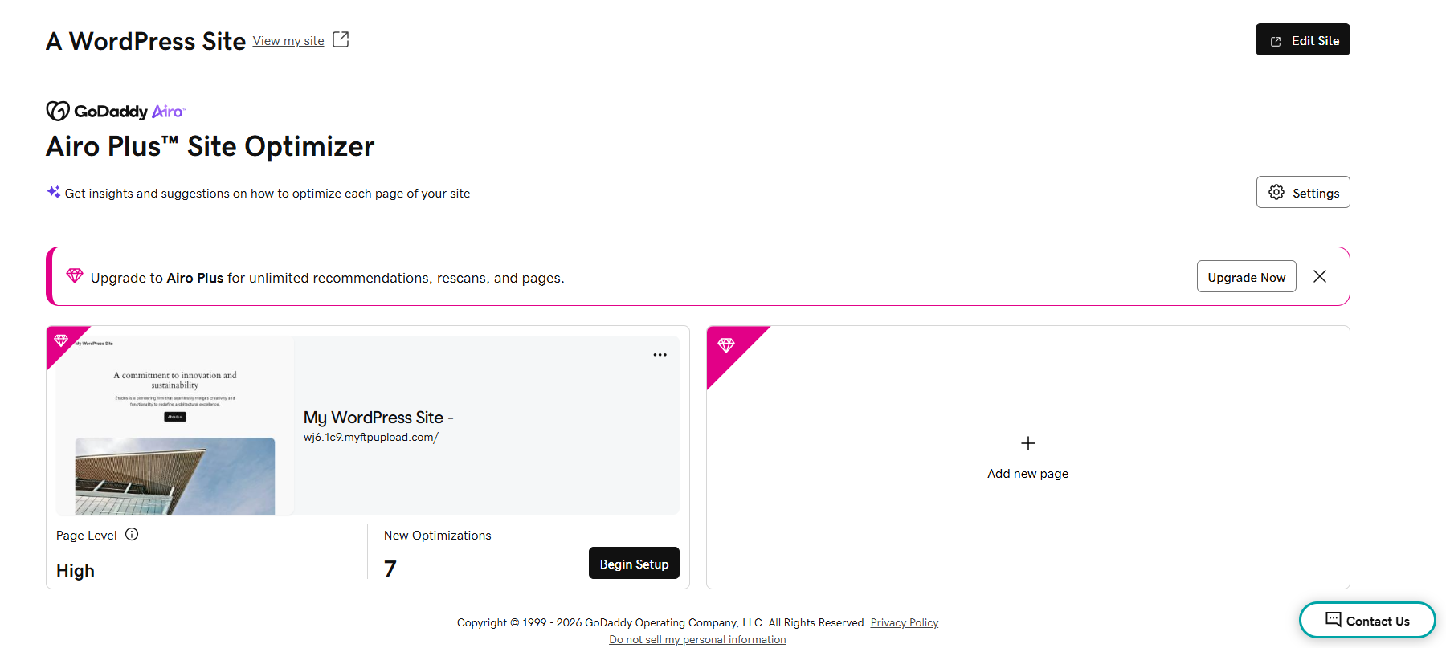Click the plus icon to add a page
This screenshot has height=648, width=1446.
click(x=1027, y=443)
